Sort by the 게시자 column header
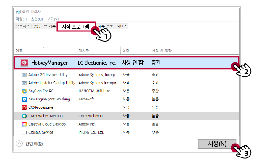Image resolution: width=253 pixels, height=165 pixels. pyautogui.click(x=99, y=51)
